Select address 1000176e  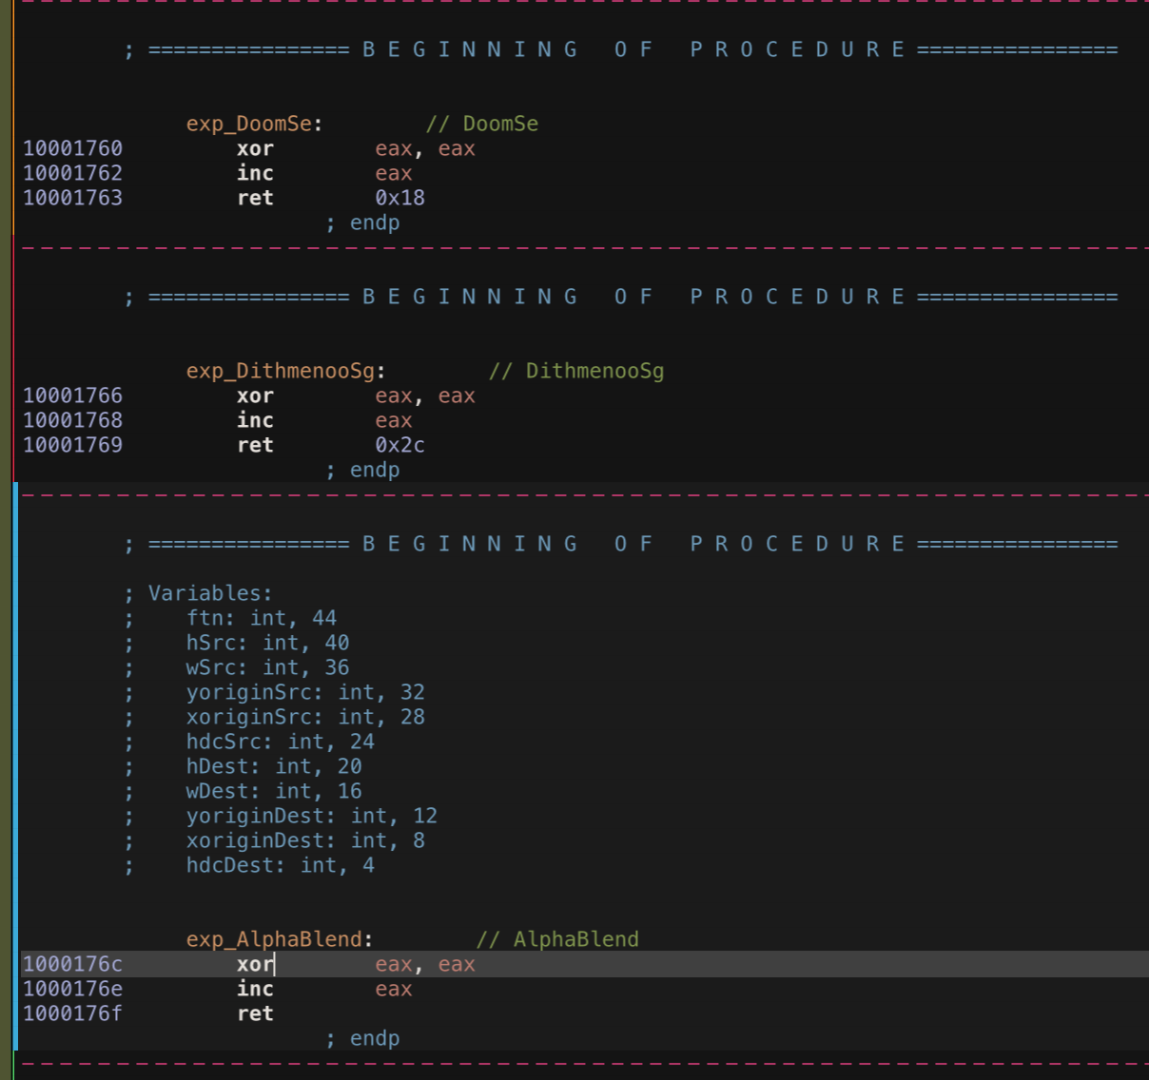pos(72,989)
